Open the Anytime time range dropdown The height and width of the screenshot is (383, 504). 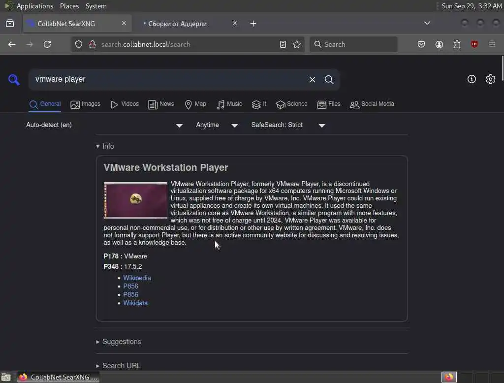[217, 125]
